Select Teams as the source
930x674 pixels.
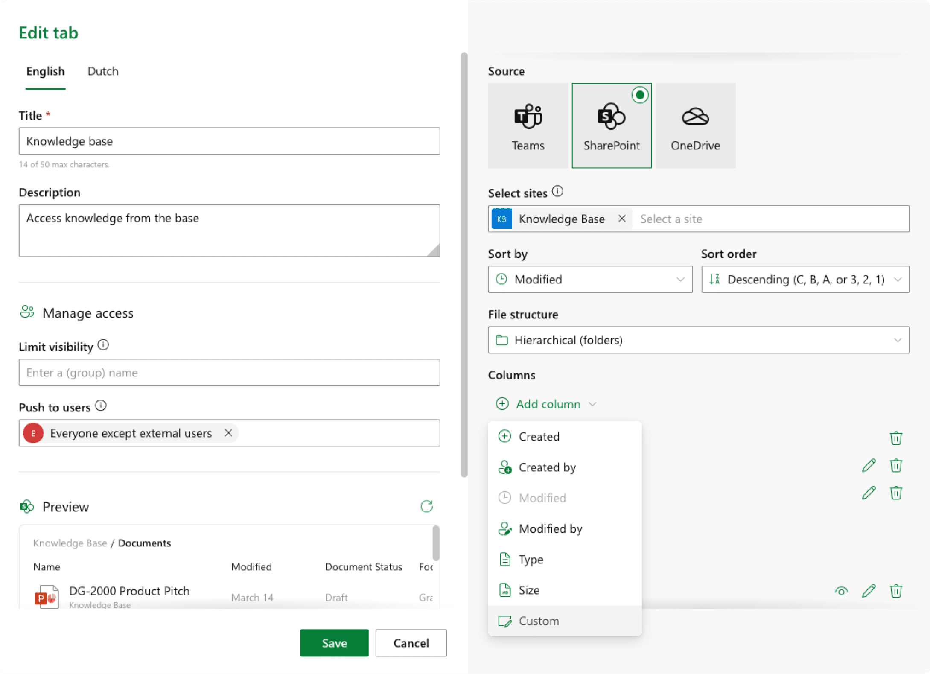[528, 125]
